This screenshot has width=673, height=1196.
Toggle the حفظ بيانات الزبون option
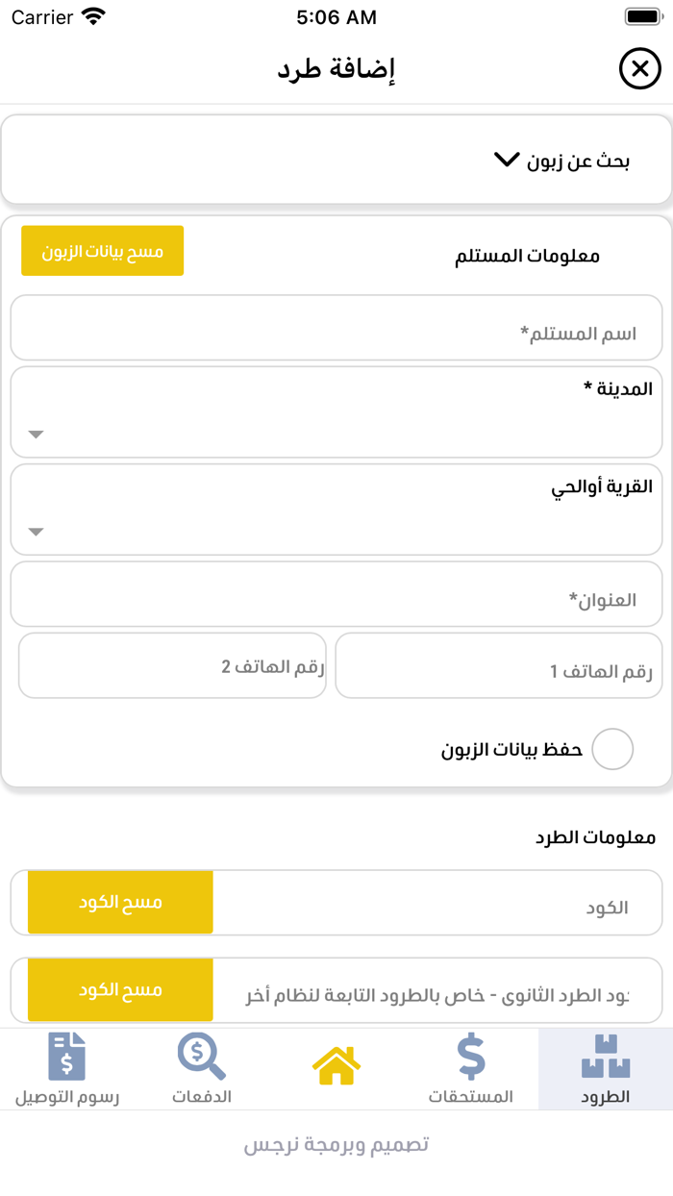coord(612,748)
